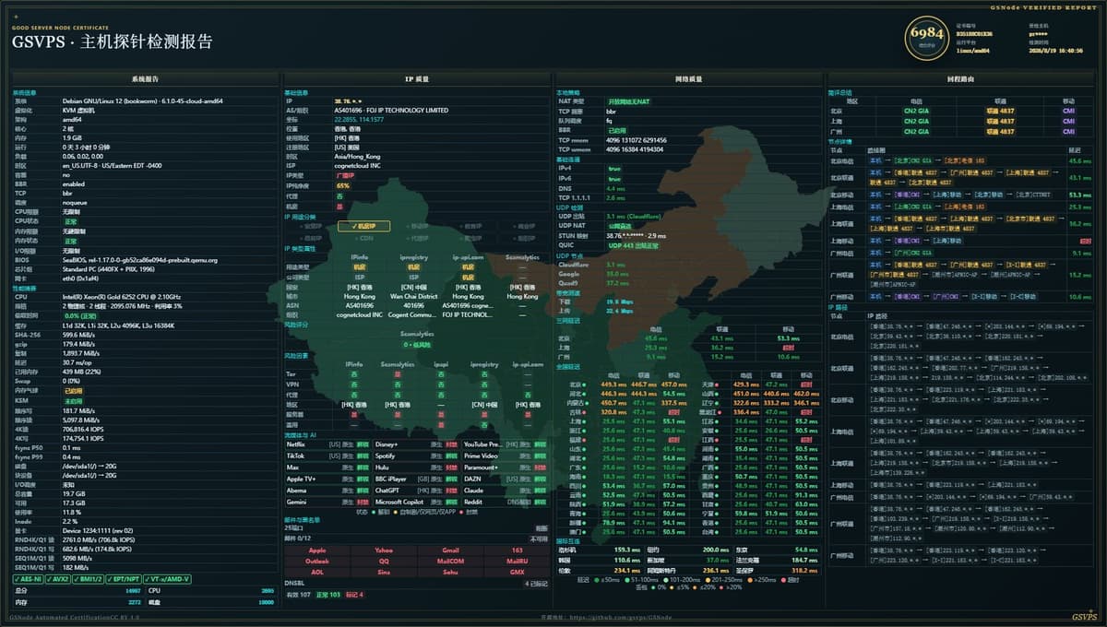The height and width of the screenshot is (627, 1107).
Task: Click the Abema unlock row
Action: click(327, 491)
